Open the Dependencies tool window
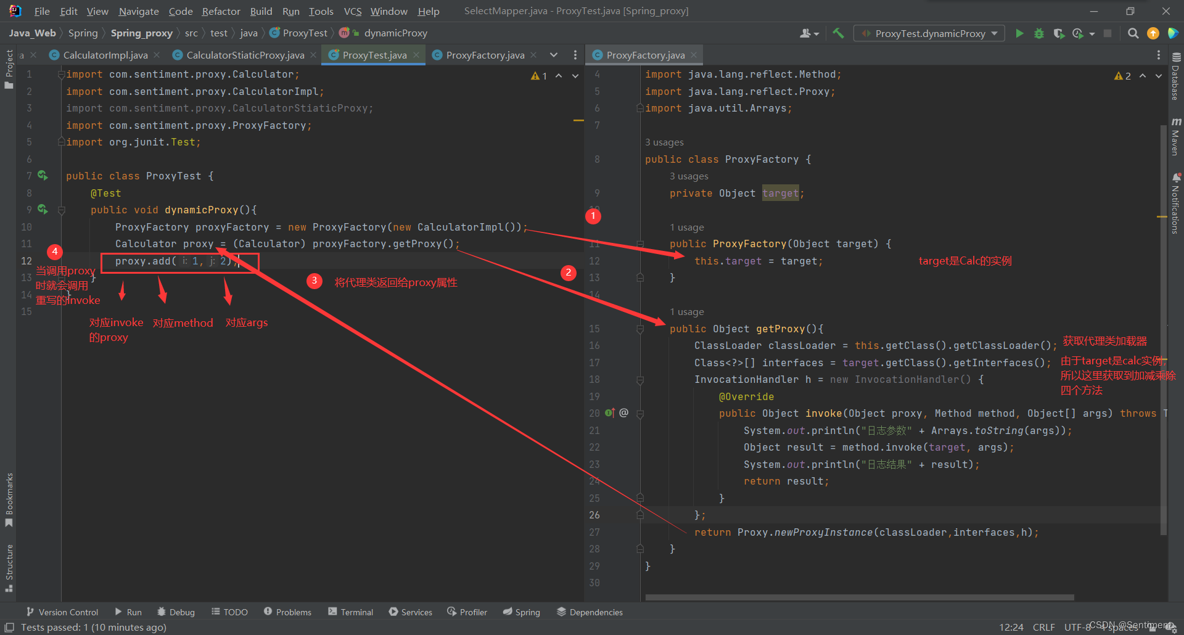 [590, 612]
